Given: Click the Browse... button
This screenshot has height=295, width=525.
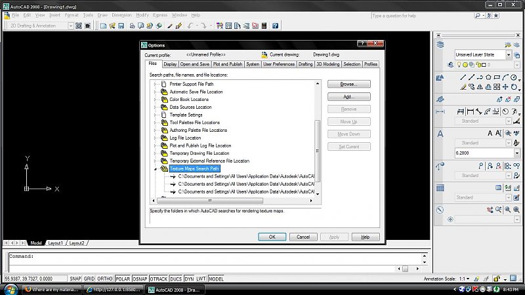Looking at the screenshot, I should 349,85.
